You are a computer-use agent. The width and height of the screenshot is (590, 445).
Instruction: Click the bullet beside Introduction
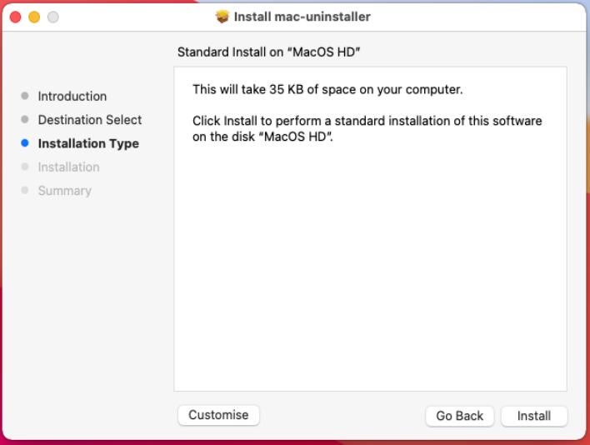25,97
